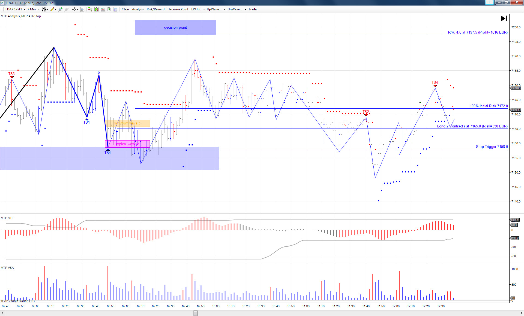
Task: Open the data box magnifier icon
Action: click(82, 9)
